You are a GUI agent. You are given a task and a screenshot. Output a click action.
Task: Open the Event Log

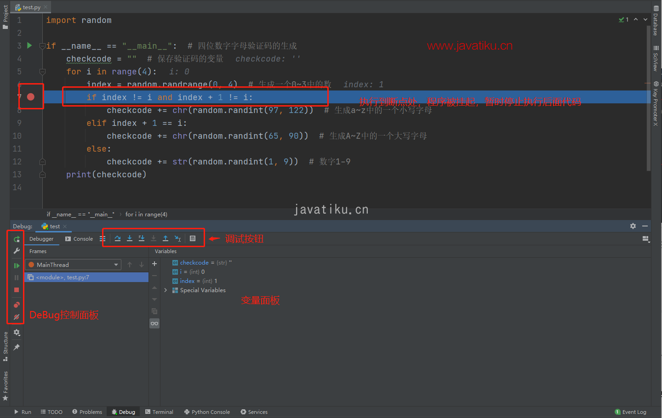tap(631, 412)
